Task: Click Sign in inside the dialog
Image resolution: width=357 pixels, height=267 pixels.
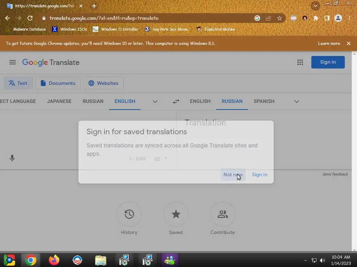Action: pyautogui.click(x=259, y=175)
